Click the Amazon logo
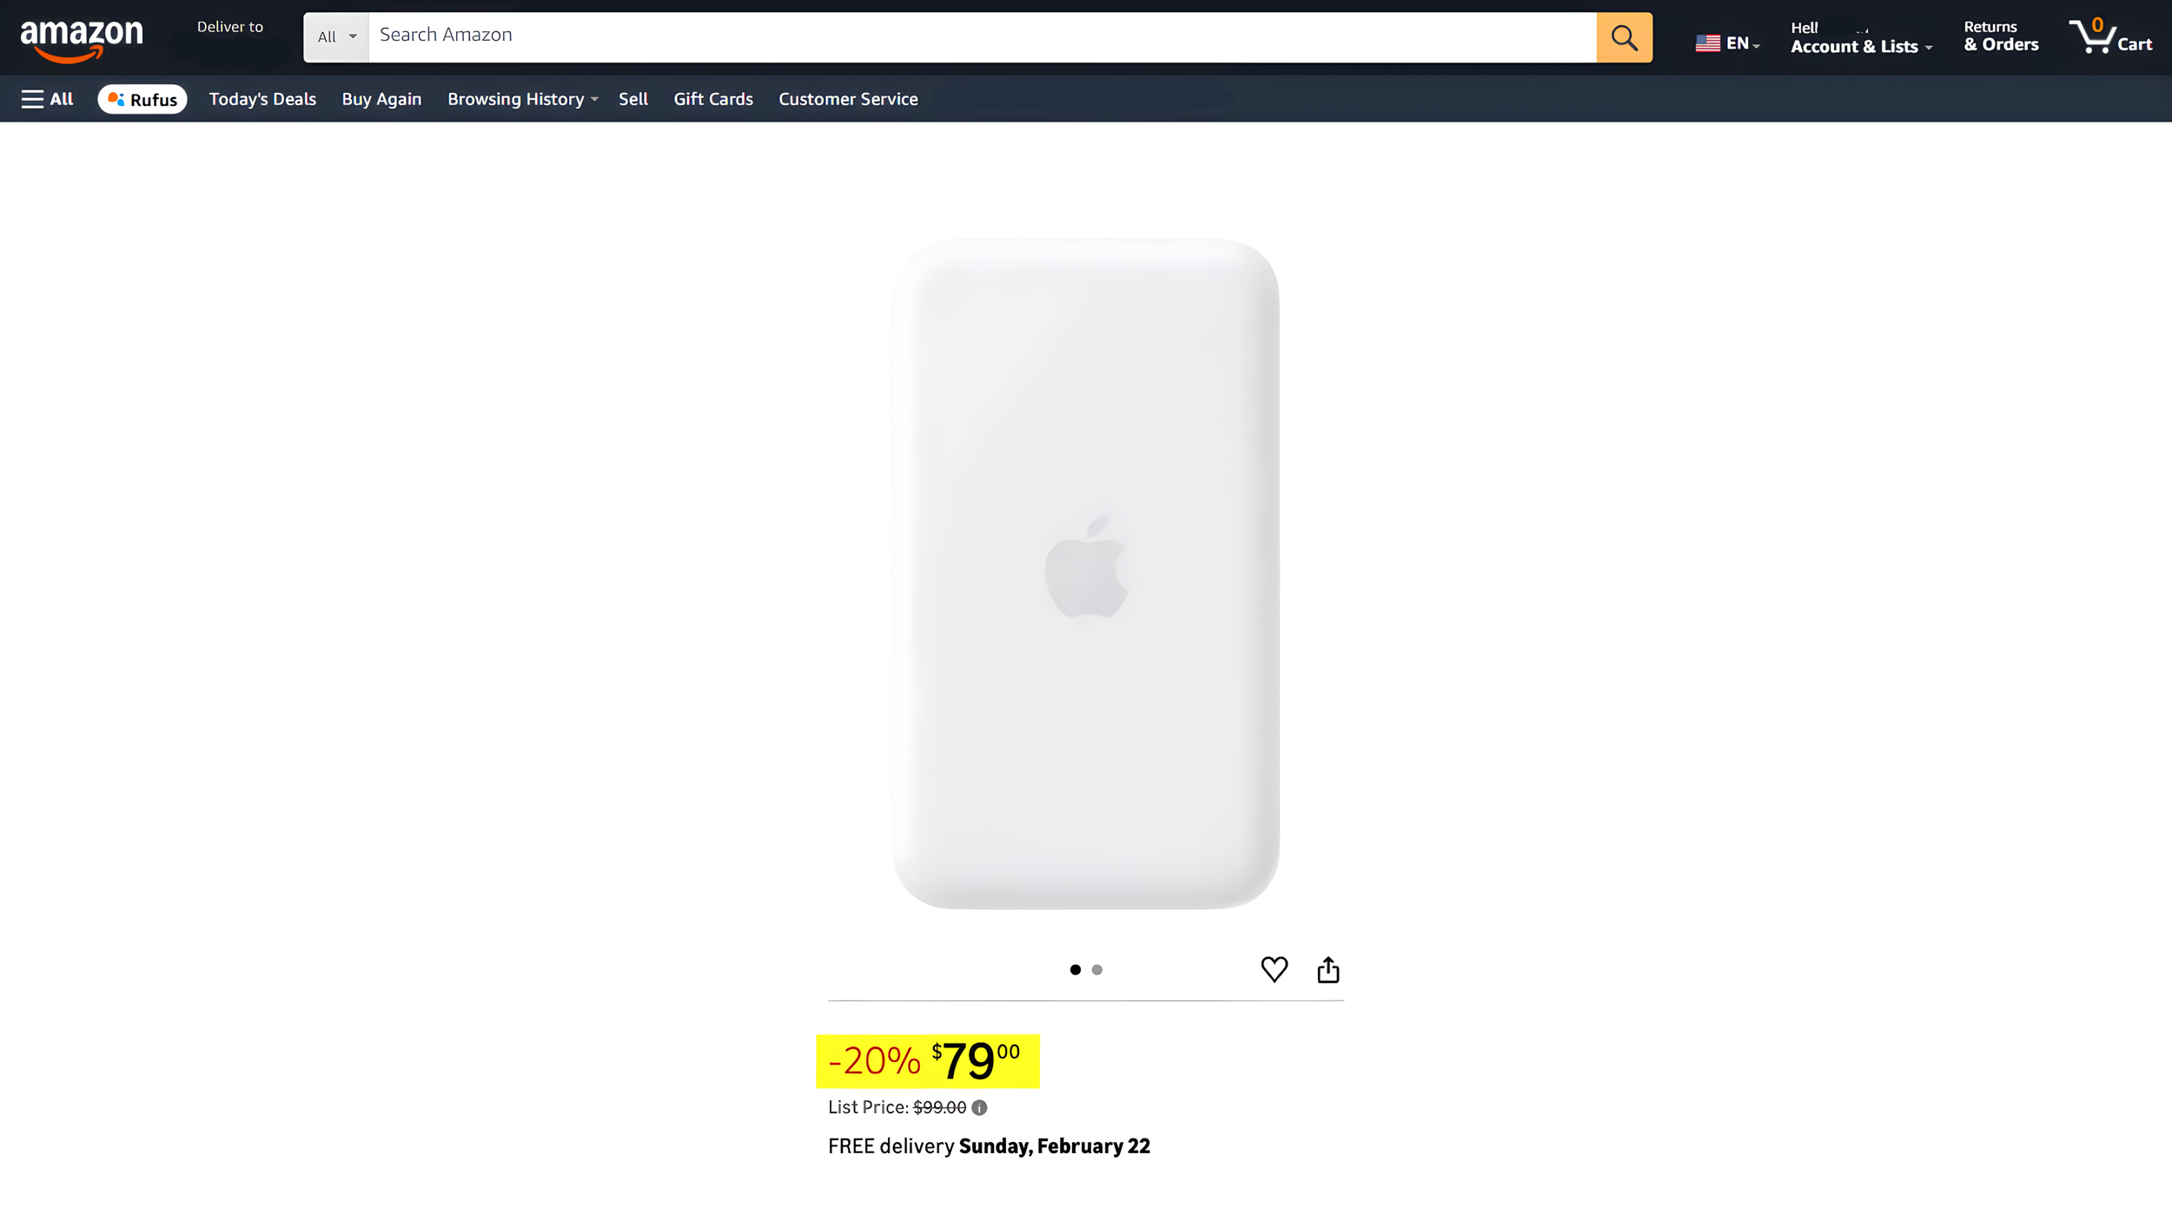2172x1221 pixels. point(82,40)
